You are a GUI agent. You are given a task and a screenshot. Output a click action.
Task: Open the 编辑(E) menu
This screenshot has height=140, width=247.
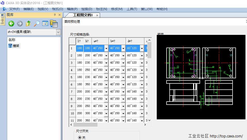(29, 9)
